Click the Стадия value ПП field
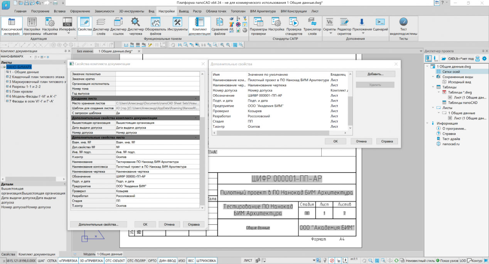489x264 pixels. point(158,201)
